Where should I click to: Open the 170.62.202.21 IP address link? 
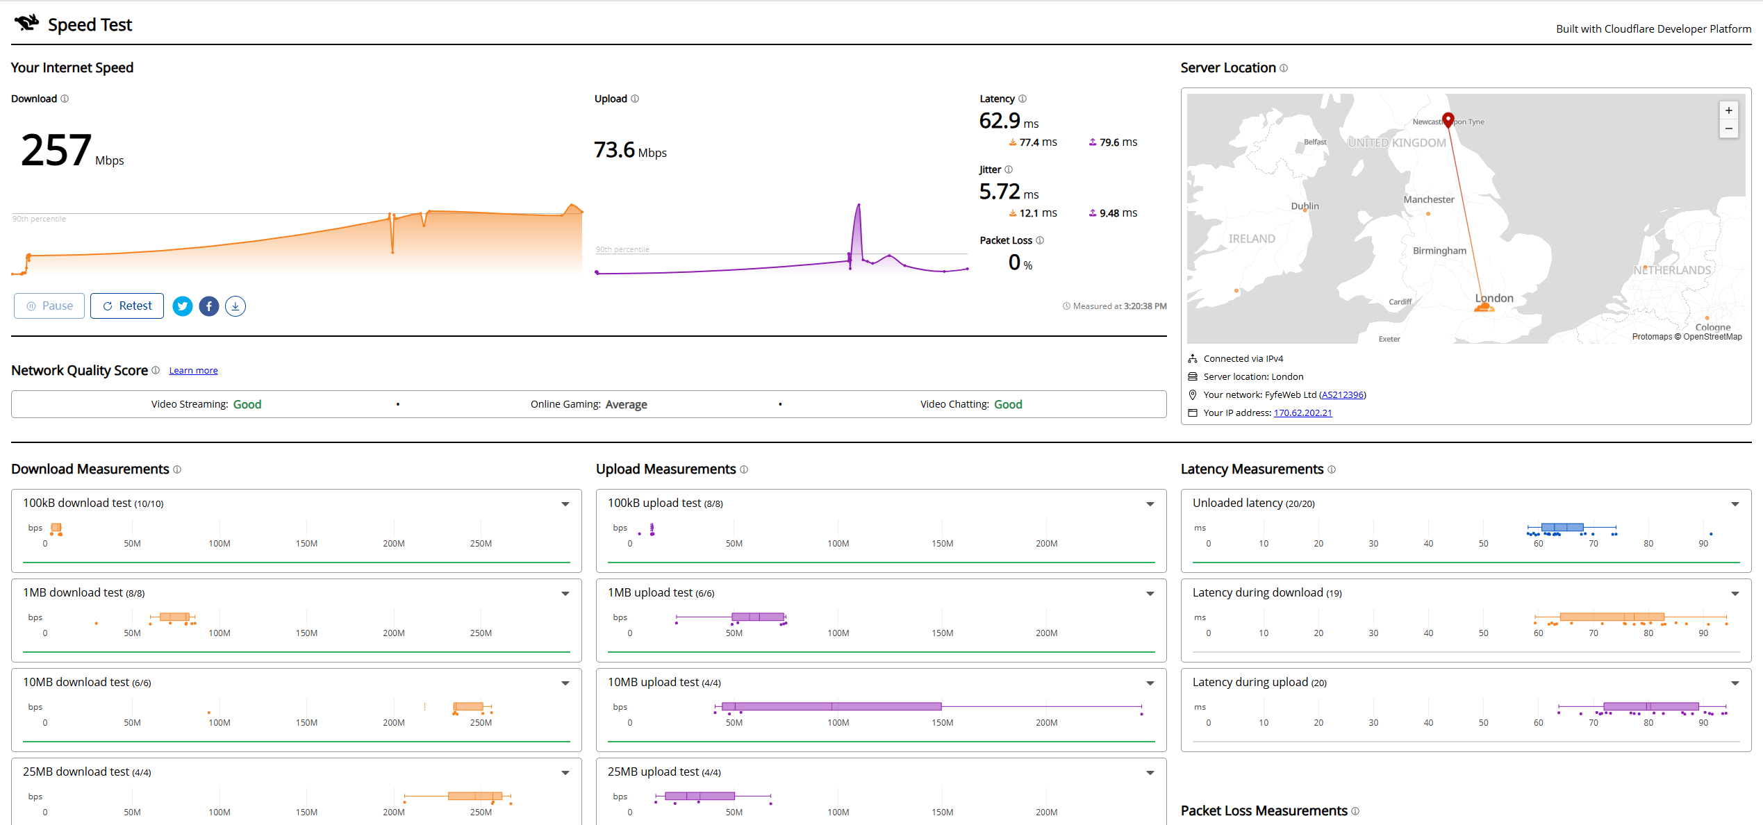coord(1302,413)
